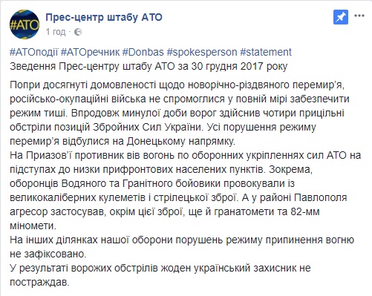Click the paragraph starting "Попри досягнуті домовленості"
This screenshot has width=372, height=296.
[180, 113]
